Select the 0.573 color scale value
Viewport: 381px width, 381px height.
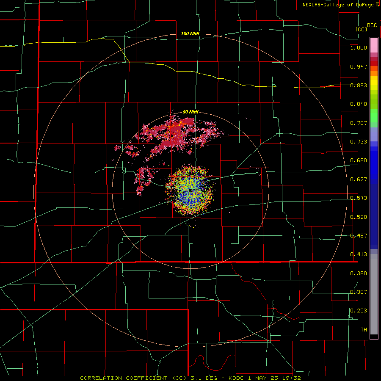click(359, 198)
